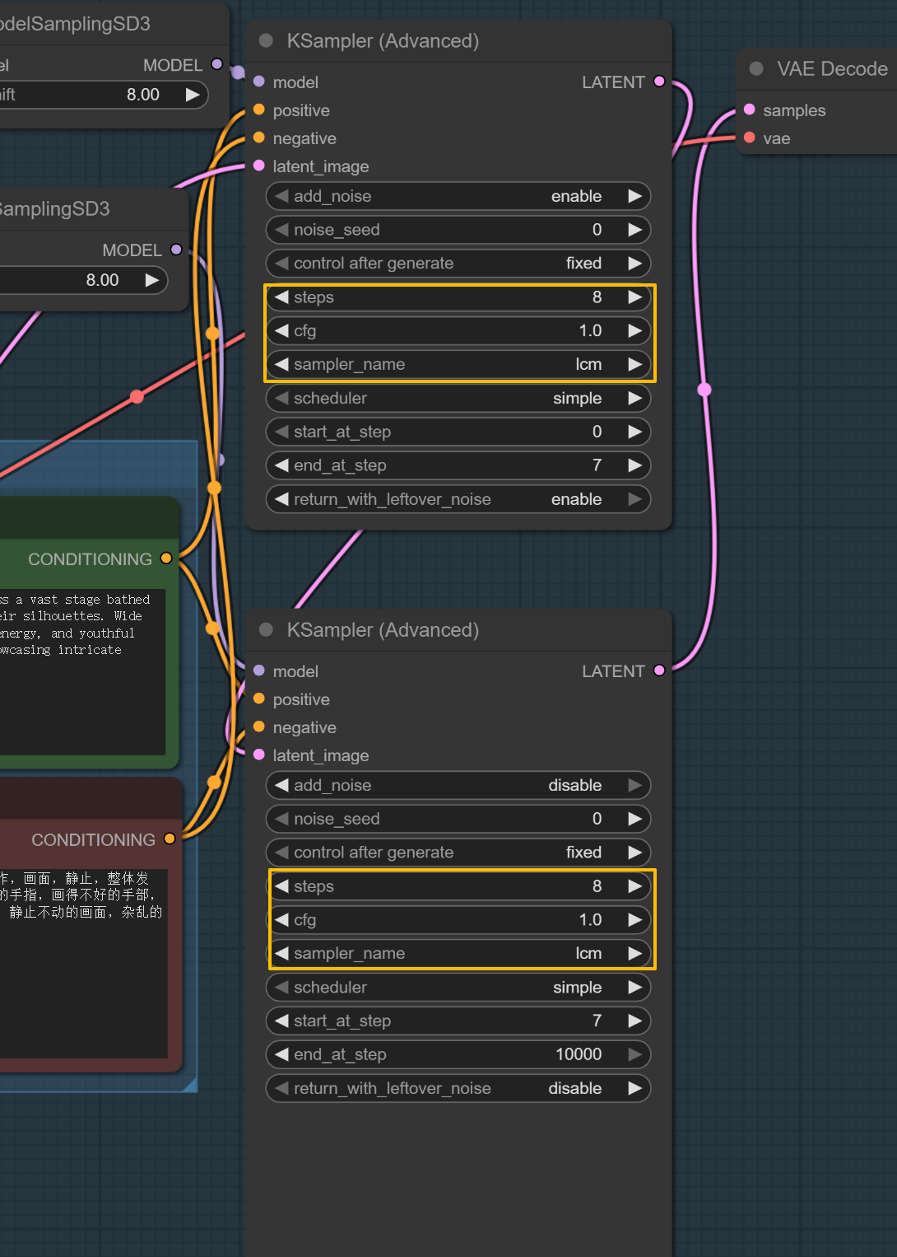Image resolution: width=897 pixels, height=1257 pixels.
Task: Collapse the VAE Decode node via its title dot
Action: (756, 69)
